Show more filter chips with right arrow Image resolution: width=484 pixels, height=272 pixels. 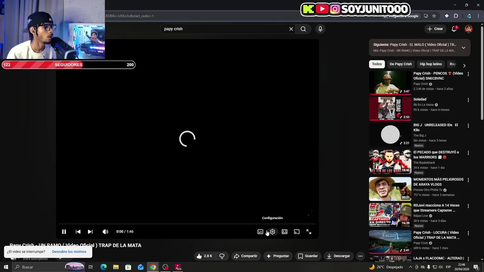pos(464,65)
